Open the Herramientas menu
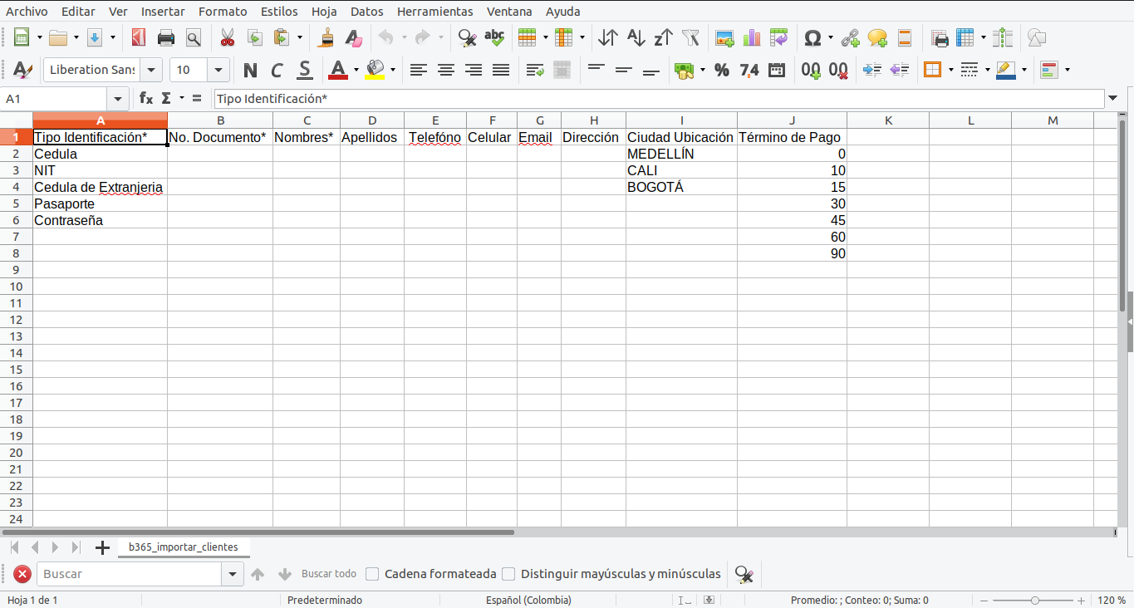The height and width of the screenshot is (608, 1134). pyautogui.click(x=435, y=12)
